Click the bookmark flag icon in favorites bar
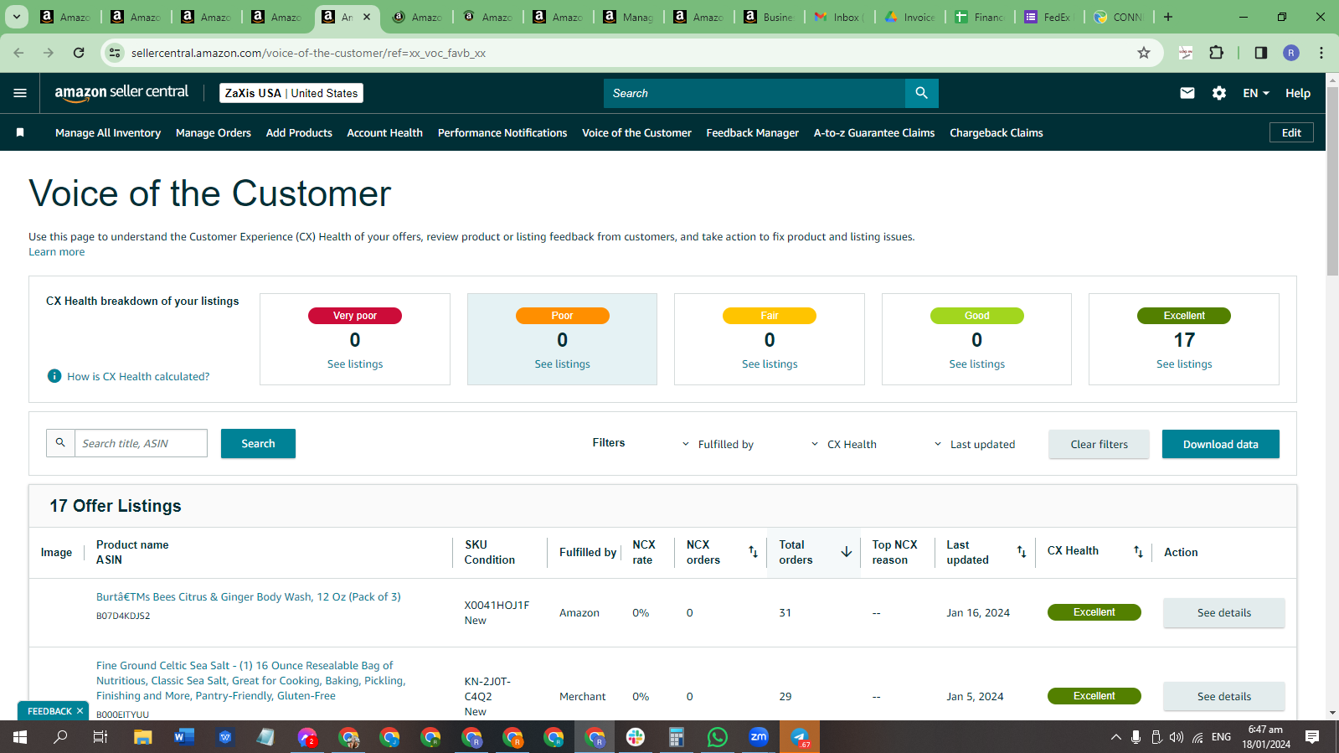 pos(20,132)
